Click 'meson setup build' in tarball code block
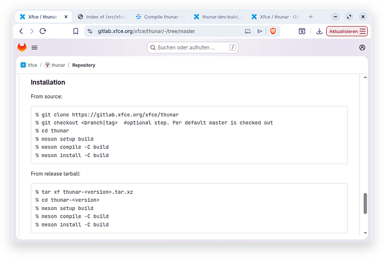This screenshot has height=259, width=384. point(65,208)
